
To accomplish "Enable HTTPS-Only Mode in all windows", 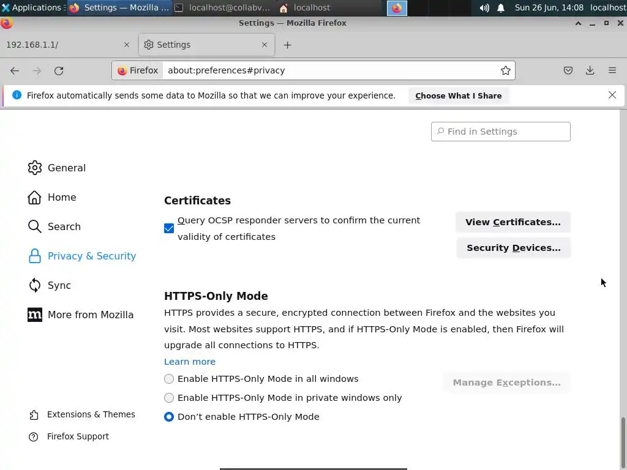I will [169, 379].
